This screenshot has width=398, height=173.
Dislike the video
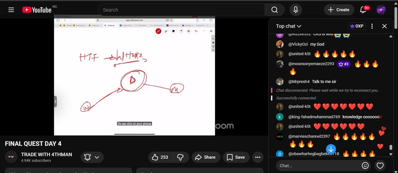point(180,157)
